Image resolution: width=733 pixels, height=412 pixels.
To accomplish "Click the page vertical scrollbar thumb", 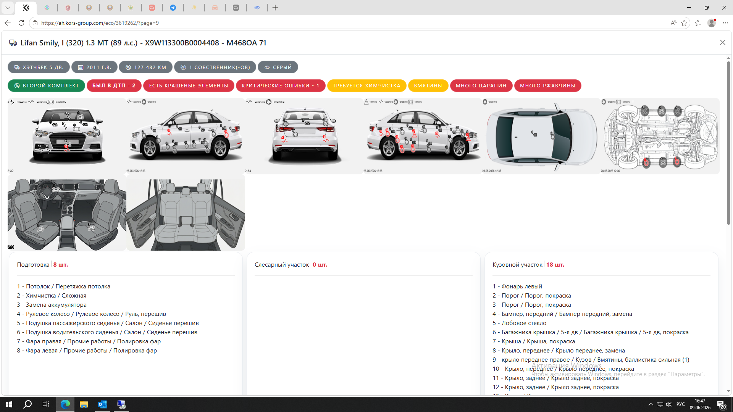I will click(x=728, y=143).
